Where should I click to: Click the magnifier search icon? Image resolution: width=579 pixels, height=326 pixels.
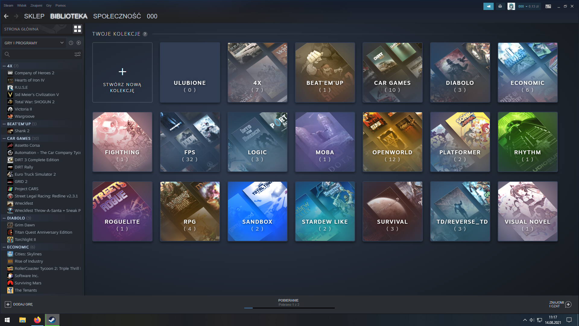pyautogui.click(x=7, y=54)
